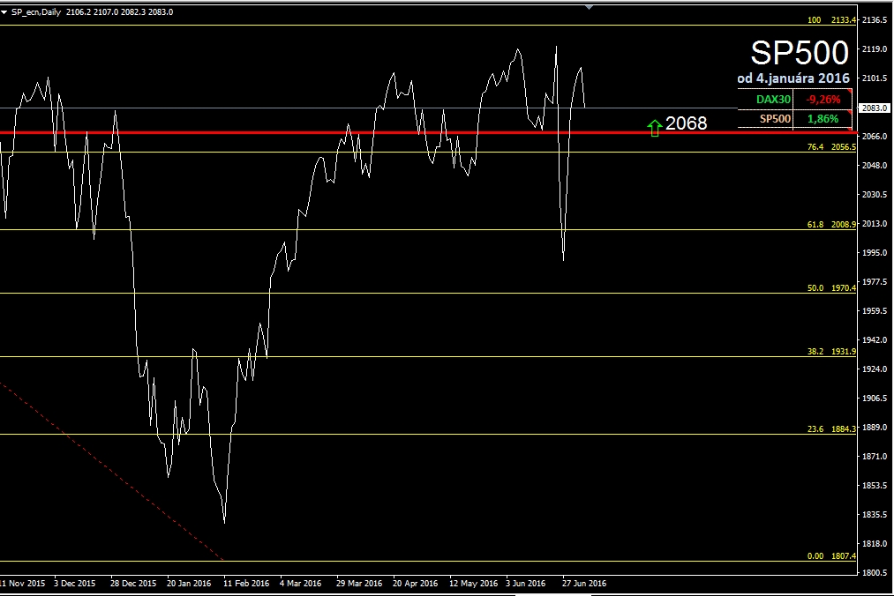Image resolution: width=894 pixels, height=596 pixels.
Task: Click the SP500 row label in table
Action: [x=775, y=118]
